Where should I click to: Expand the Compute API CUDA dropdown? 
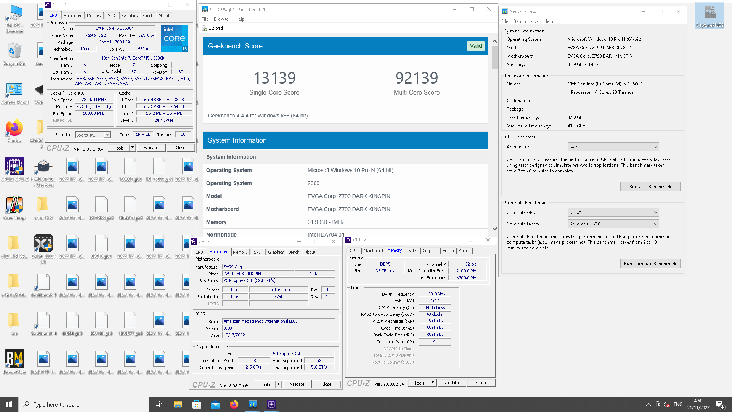pyautogui.click(x=613, y=212)
